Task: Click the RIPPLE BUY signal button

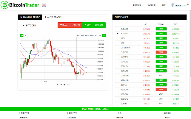Action: (161, 85)
